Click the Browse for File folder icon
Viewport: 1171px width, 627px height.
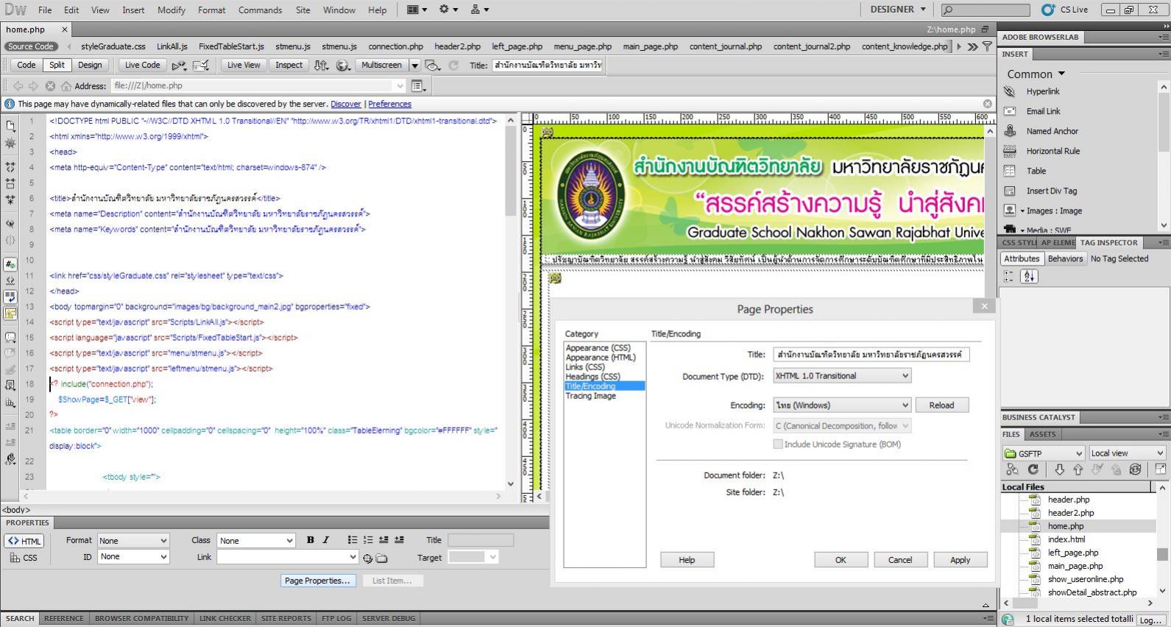tap(382, 558)
